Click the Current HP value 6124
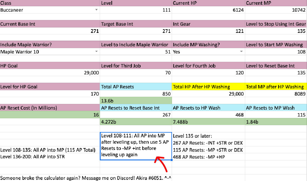Viewport: 307px width, 181px height. click(x=208, y=10)
